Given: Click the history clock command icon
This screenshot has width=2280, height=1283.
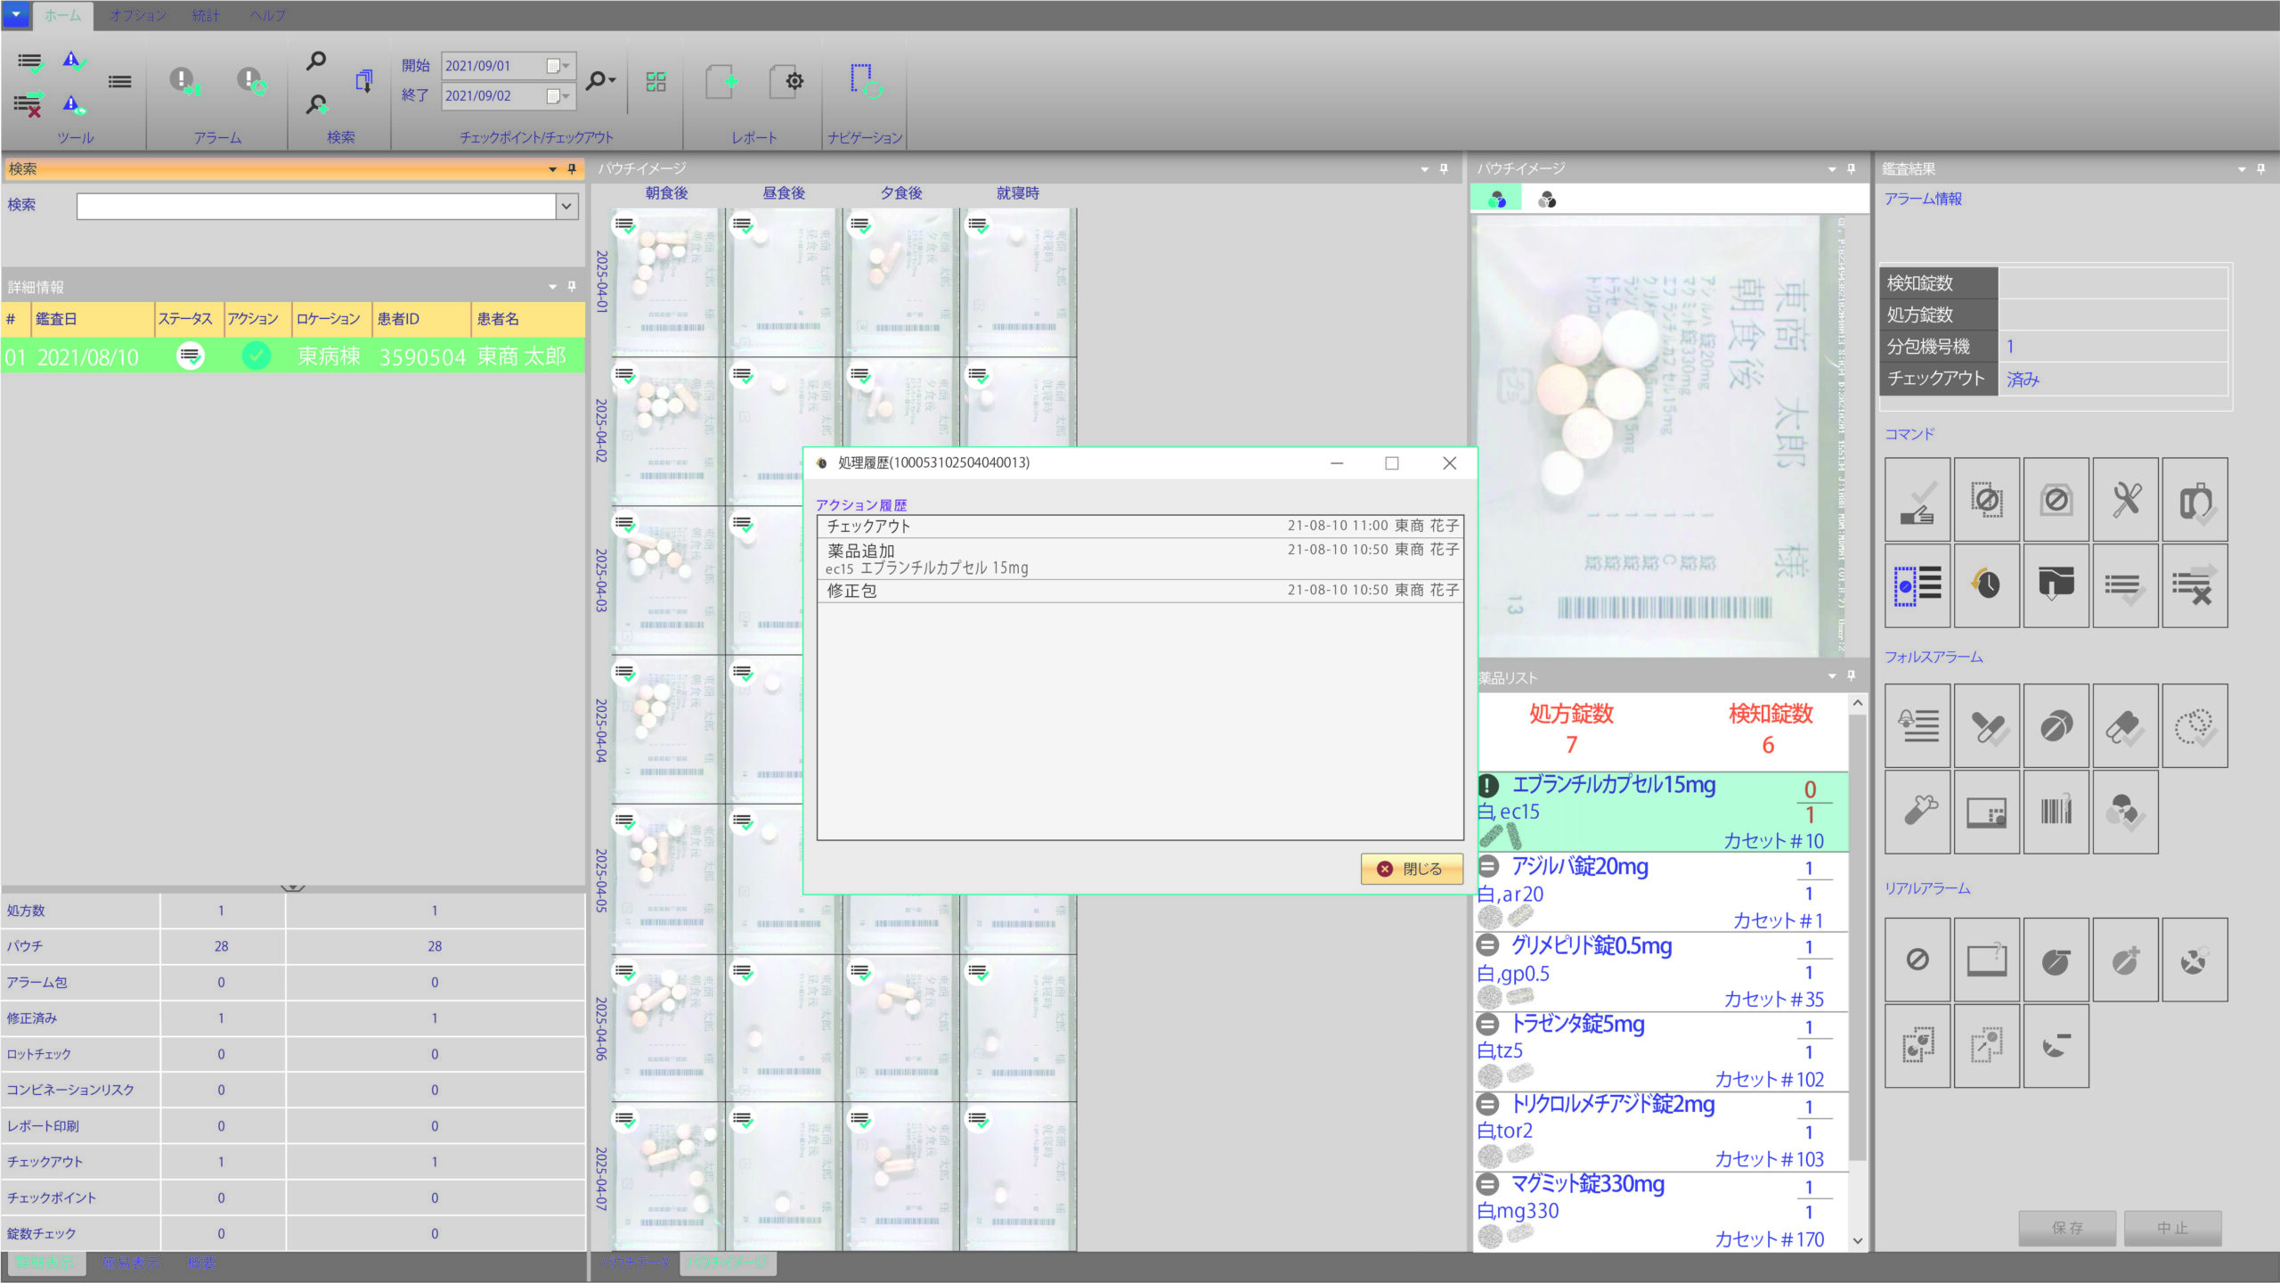Looking at the screenshot, I should pyautogui.click(x=1986, y=585).
